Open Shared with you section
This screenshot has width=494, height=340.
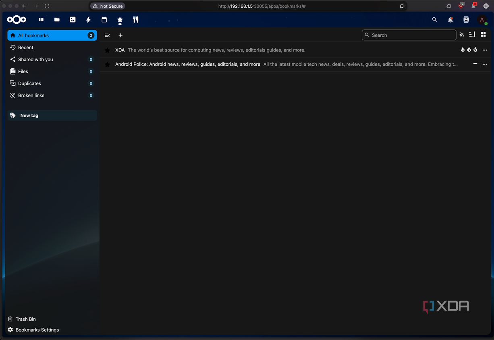(52, 59)
